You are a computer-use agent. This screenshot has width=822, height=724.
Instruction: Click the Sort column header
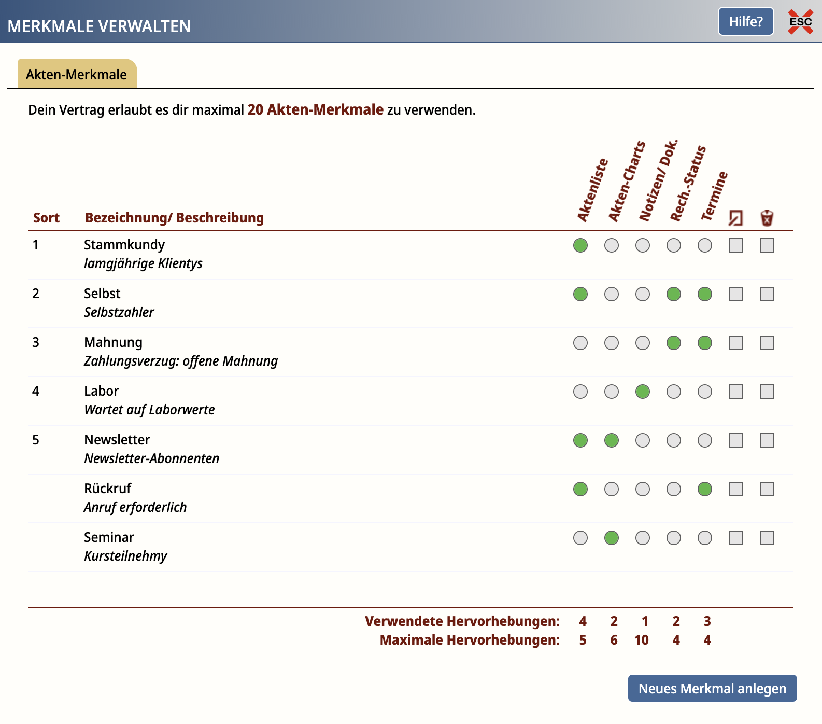point(46,218)
